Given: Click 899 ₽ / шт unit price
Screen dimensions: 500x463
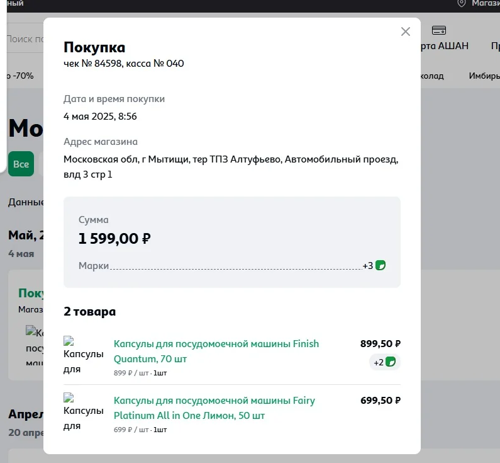Looking at the screenshot, I should pos(131,373).
